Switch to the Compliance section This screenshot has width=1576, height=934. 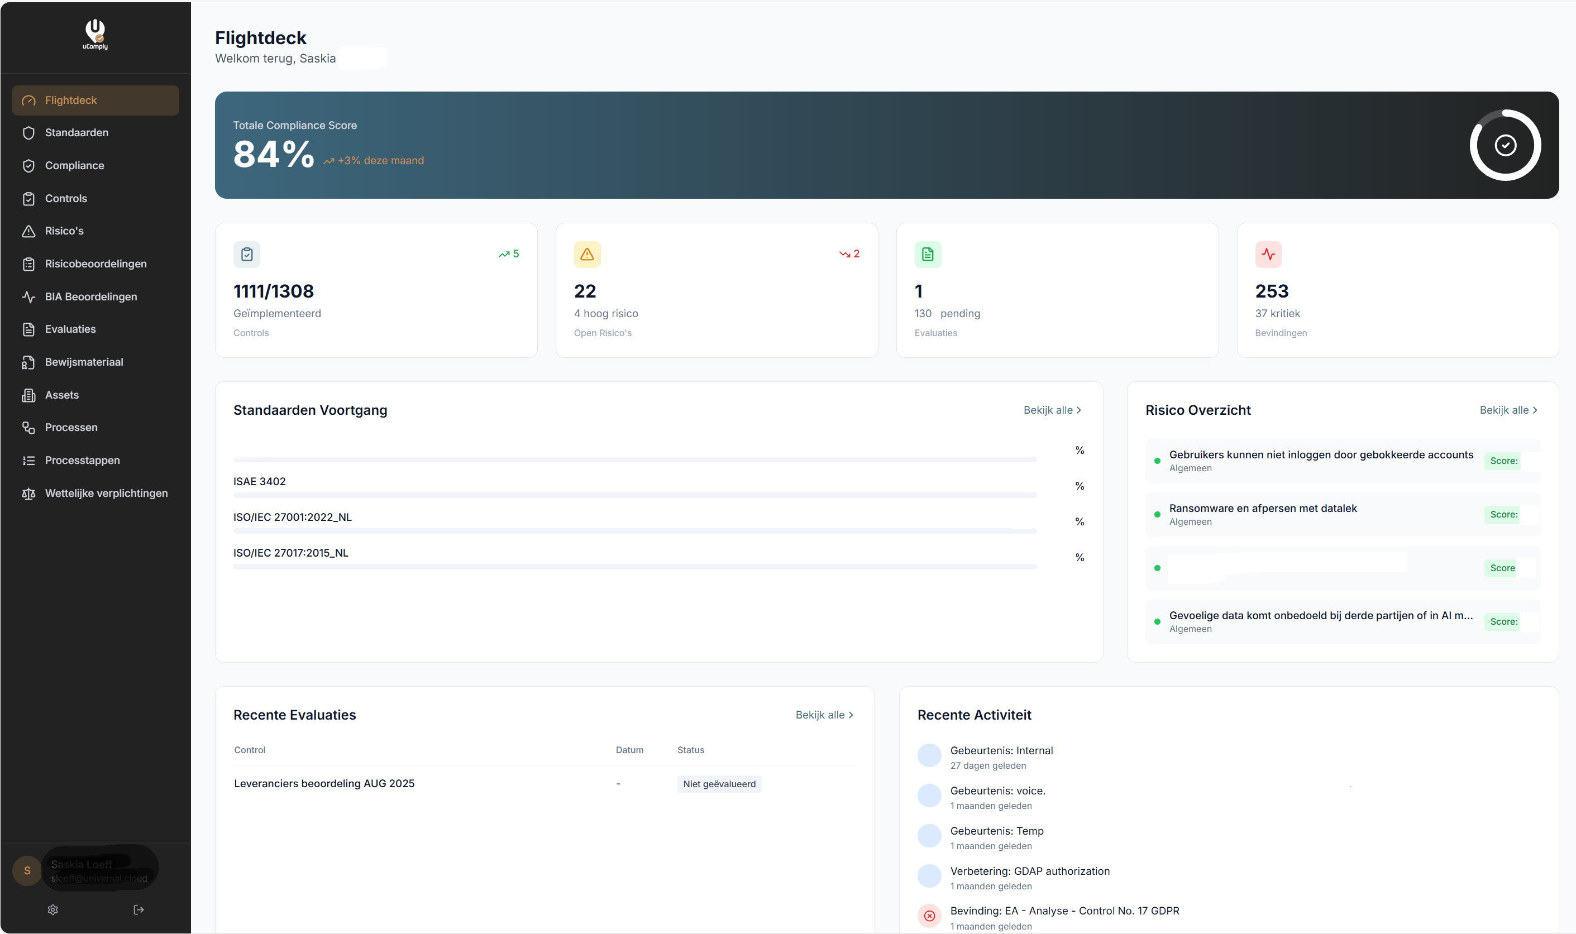pyautogui.click(x=29, y=165)
